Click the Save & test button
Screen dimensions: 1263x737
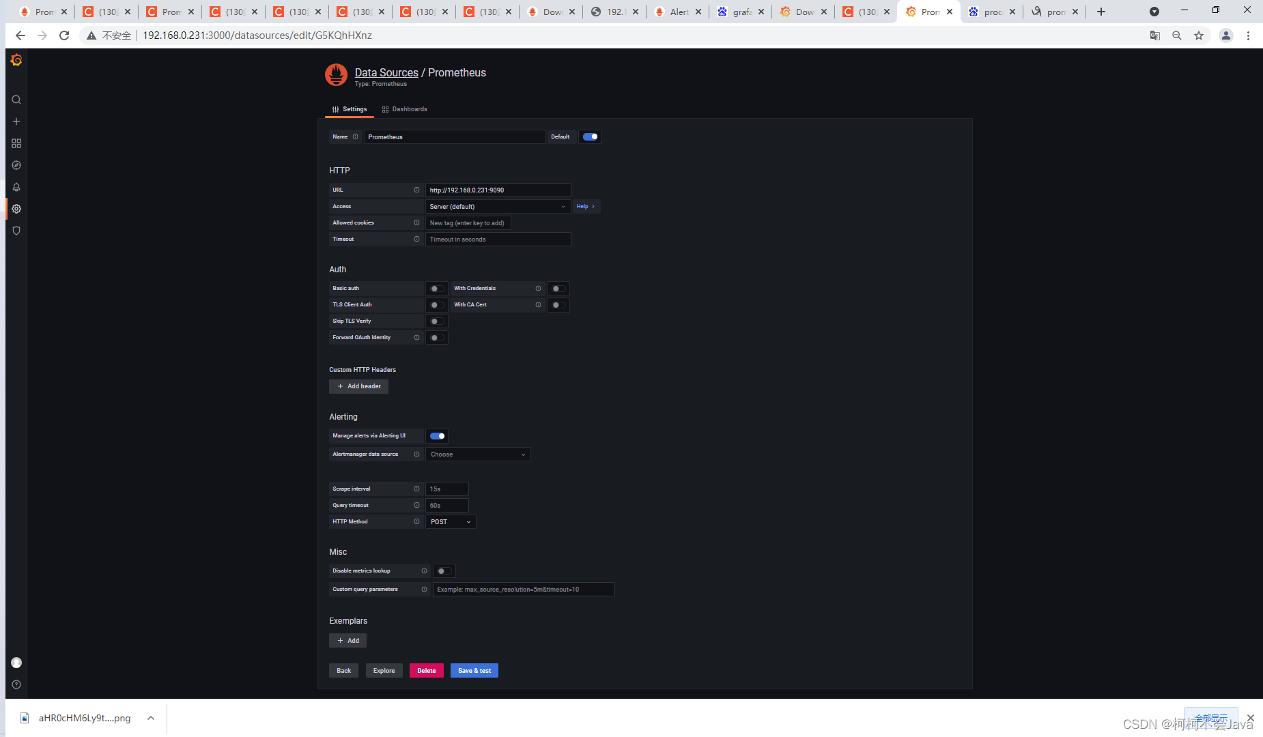click(x=474, y=671)
